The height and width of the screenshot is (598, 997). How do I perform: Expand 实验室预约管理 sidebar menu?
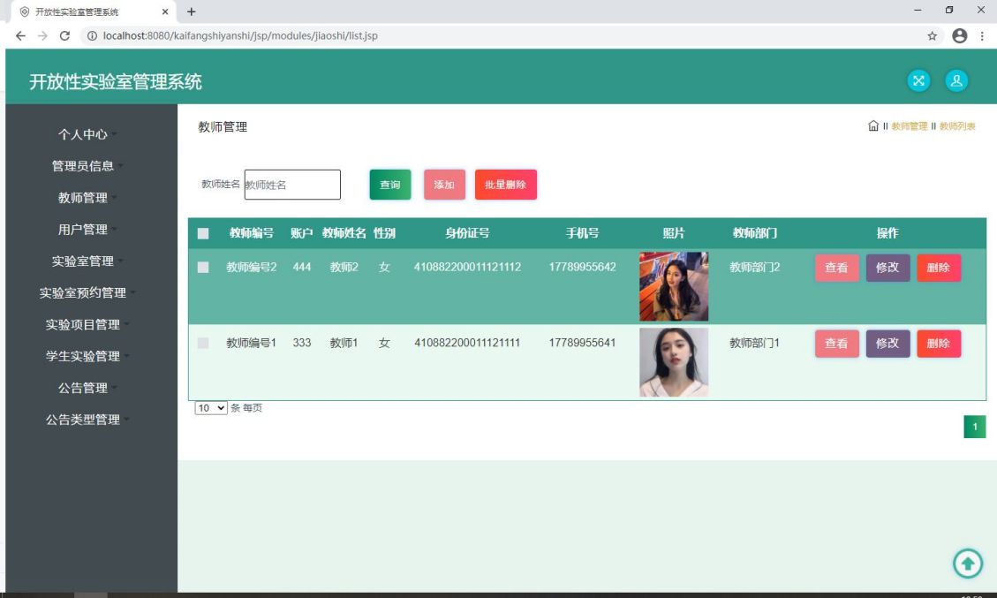click(x=83, y=292)
